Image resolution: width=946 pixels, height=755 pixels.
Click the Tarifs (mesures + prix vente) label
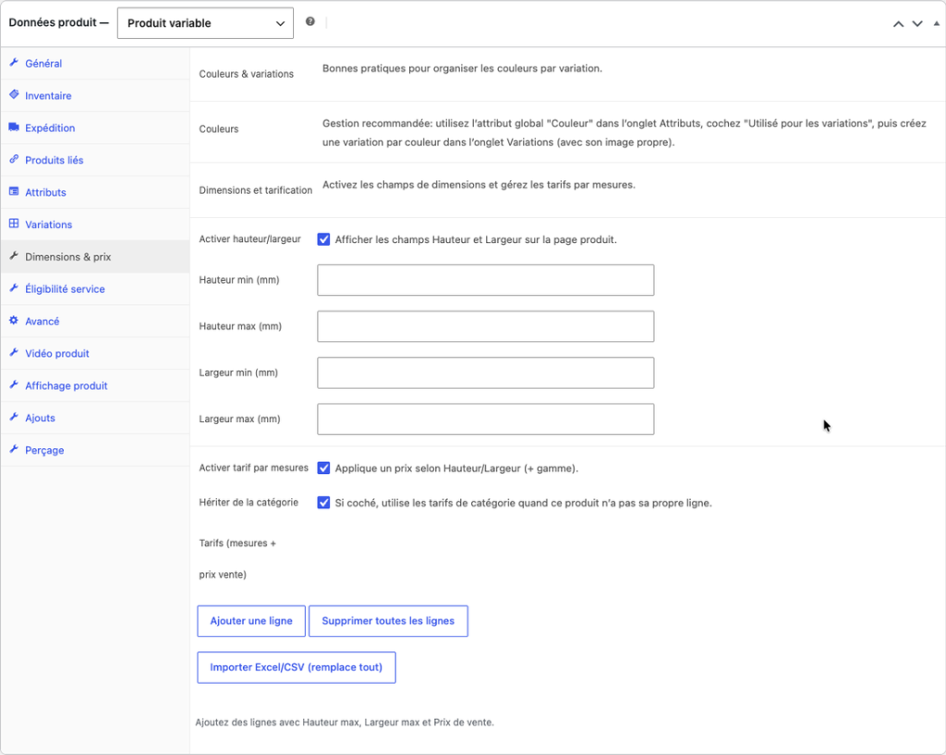pyautogui.click(x=237, y=559)
